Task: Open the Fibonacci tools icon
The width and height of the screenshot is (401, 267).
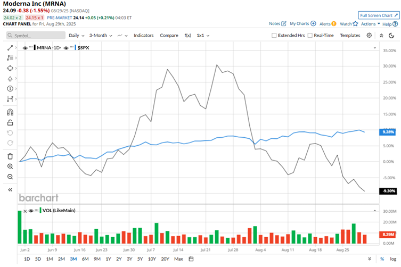Action: point(10,58)
